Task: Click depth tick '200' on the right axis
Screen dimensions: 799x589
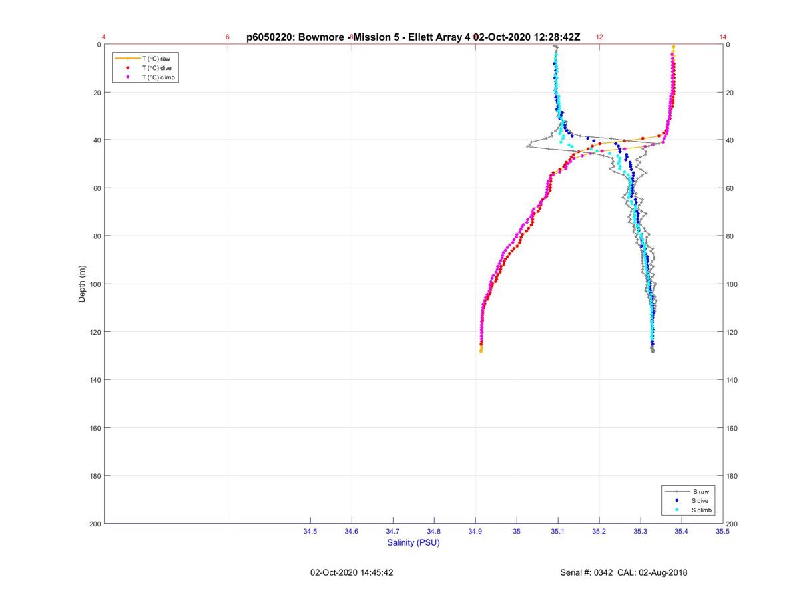Action: point(732,524)
